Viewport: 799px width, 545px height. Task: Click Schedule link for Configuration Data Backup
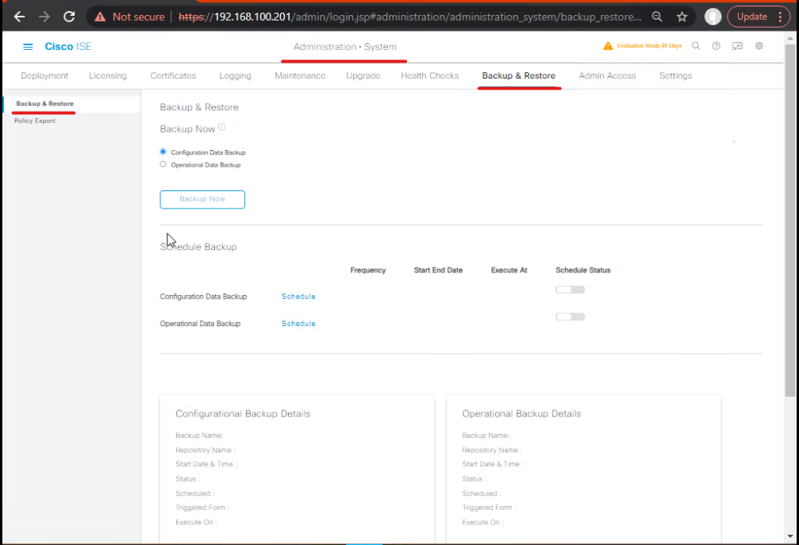pos(298,297)
